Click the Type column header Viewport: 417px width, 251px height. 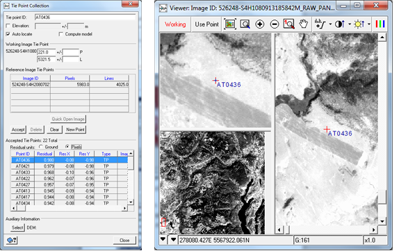point(106,154)
